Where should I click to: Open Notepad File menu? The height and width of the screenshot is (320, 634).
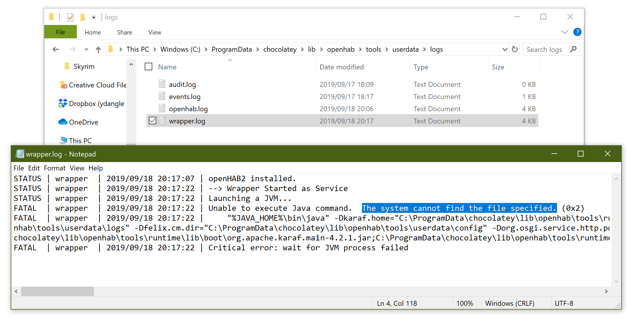tap(19, 168)
